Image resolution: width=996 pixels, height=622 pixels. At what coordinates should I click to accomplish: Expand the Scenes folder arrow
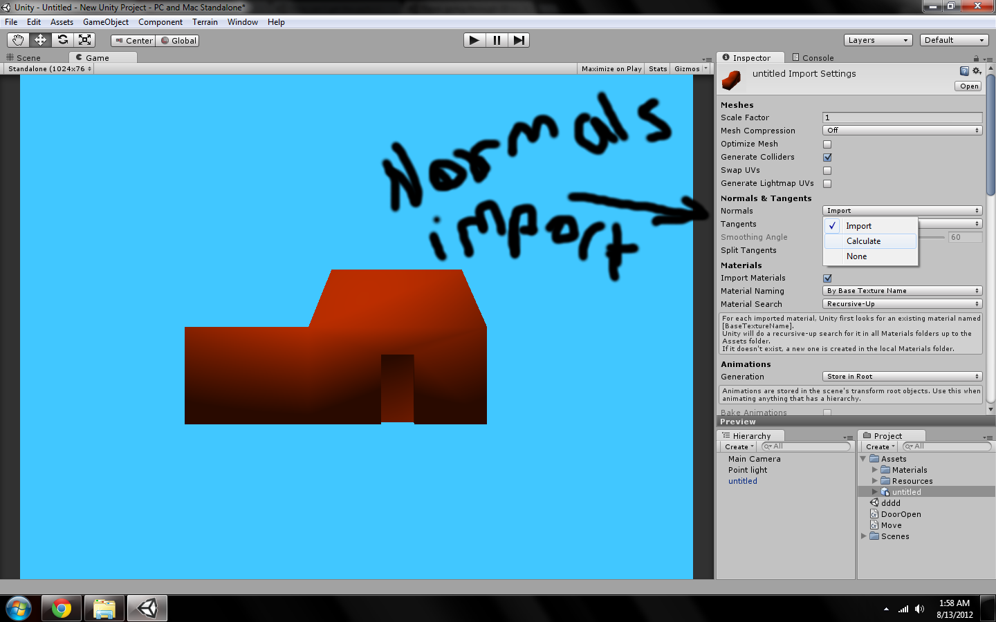point(863,536)
